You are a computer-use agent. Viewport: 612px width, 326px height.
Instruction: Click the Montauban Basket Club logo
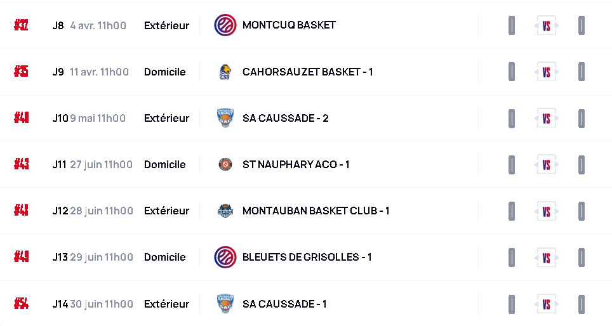coord(225,211)
